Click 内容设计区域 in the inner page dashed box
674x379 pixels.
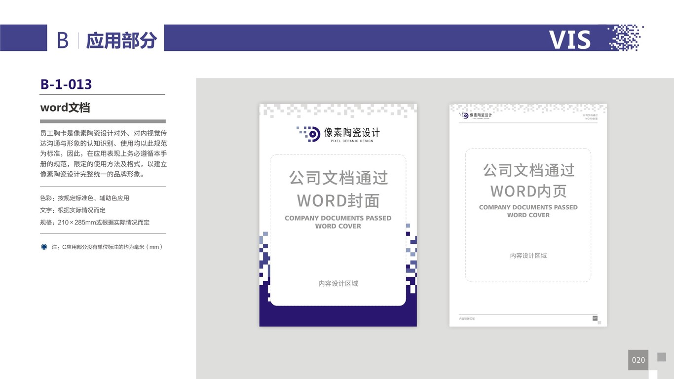(x=528, y=256)
